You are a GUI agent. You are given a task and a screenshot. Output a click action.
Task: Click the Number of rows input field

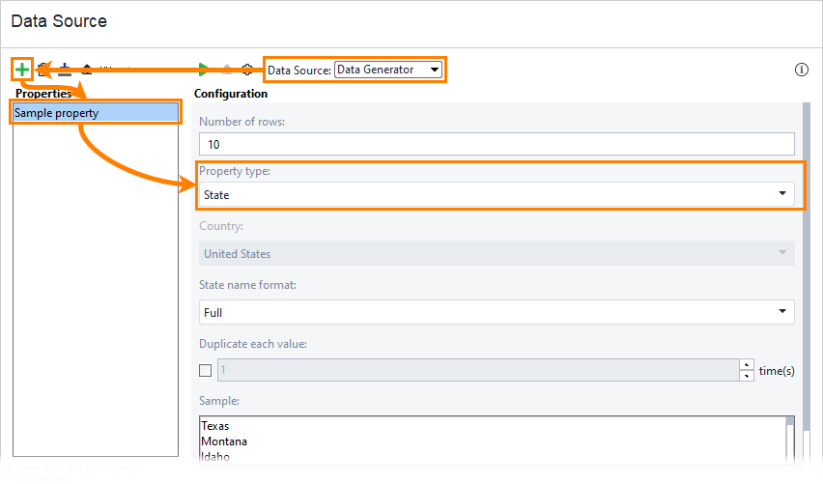click(497, 144)
